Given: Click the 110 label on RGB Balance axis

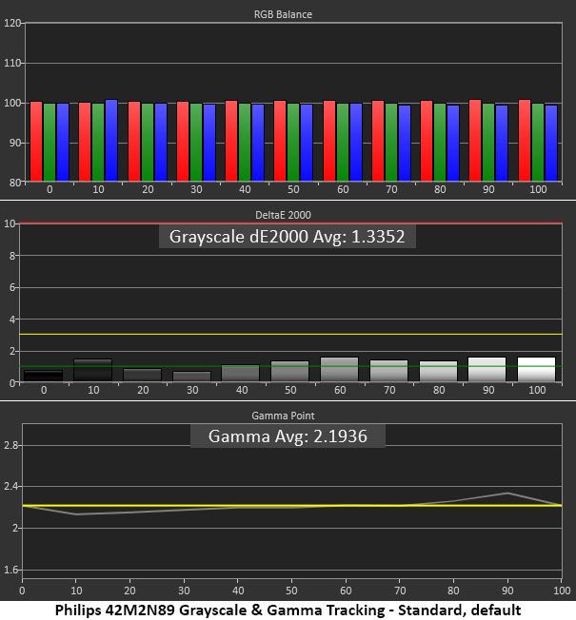Looking at the screenshot, I should [x=11, y=63].
